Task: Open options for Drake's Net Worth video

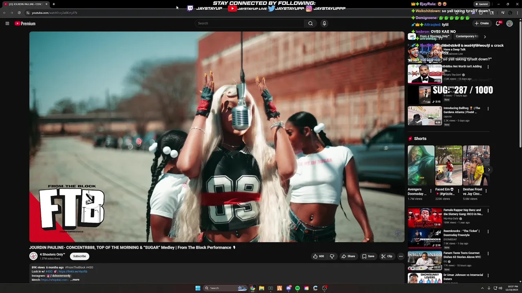Action: 488,67
